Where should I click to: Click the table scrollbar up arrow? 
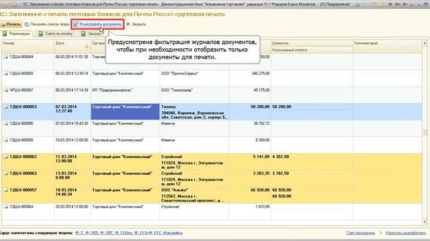click(425, 43)
